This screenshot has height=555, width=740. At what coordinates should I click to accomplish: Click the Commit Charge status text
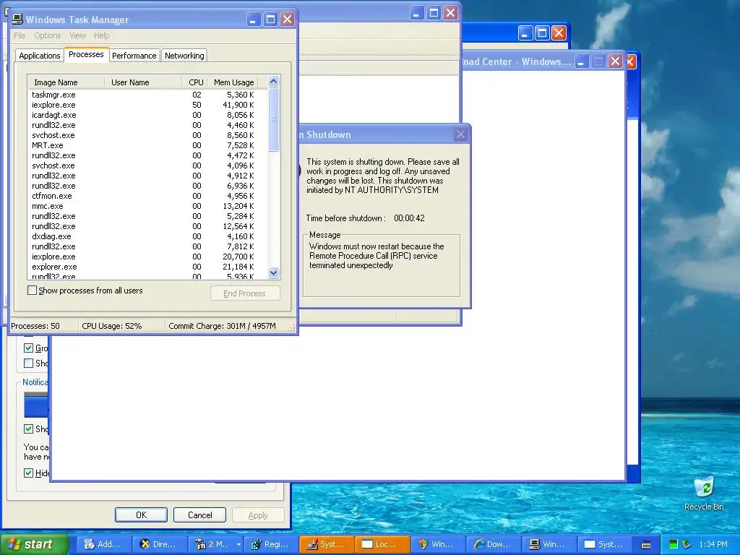point(222,326)
